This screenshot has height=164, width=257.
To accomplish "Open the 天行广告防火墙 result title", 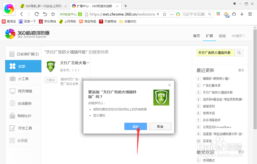I will (75, 63).
